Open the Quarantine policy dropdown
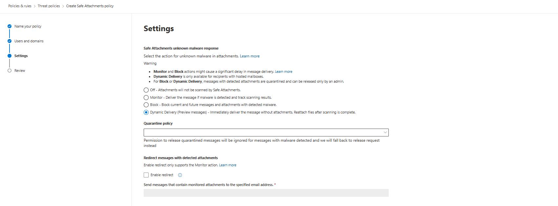558x206 pixels. [262, 133]
